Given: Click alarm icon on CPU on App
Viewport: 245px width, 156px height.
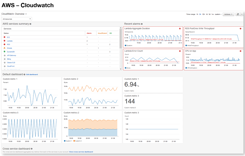Looking at the screenshot, I should (x=240, y=51).
